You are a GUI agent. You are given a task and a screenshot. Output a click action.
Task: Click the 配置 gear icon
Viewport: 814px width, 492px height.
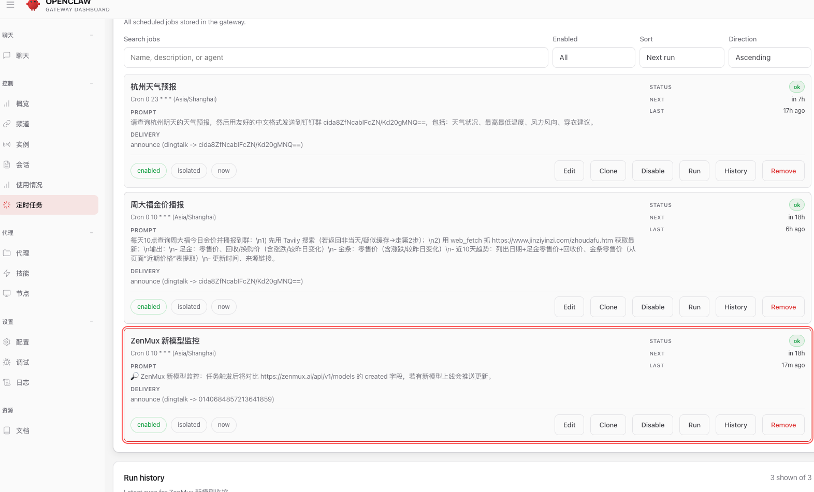[7, 342]
